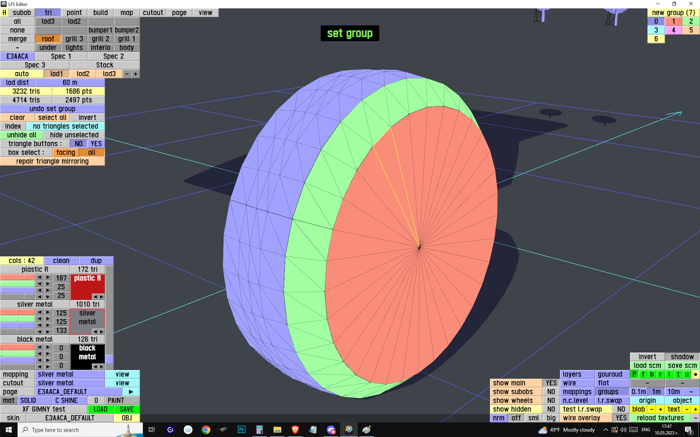Image resolution: width=700 pixels, height=437 pixels.
Task: Click the plus button for blob size
Action: point(660,409)
